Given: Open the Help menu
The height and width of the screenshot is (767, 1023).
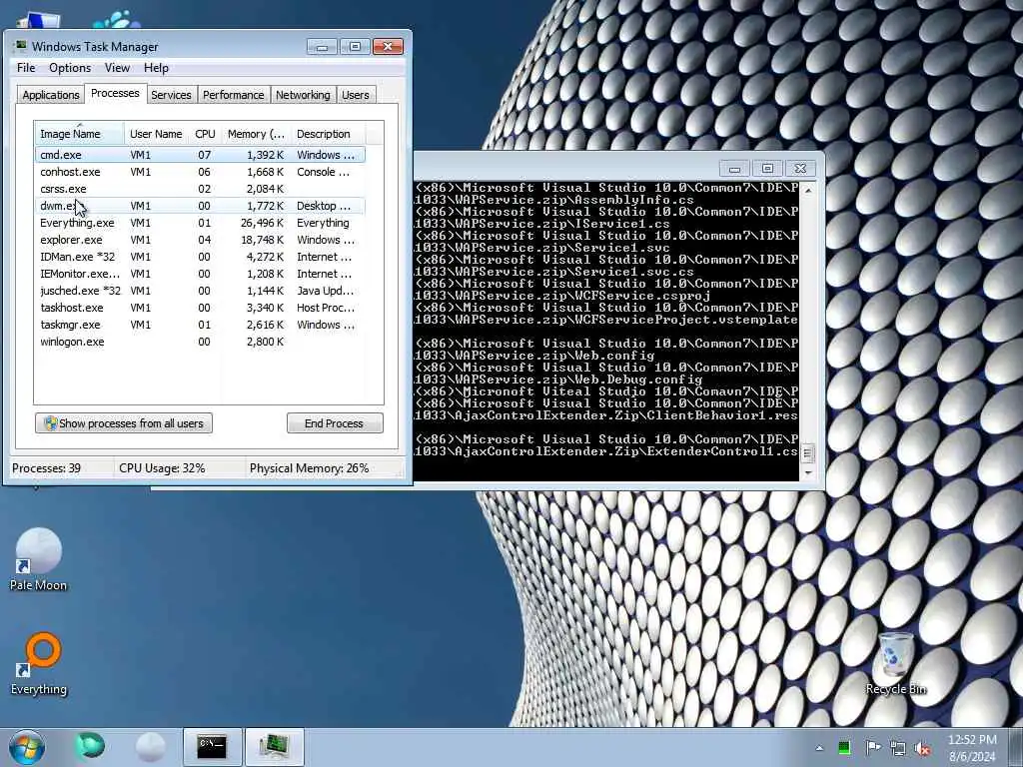Looking at the screenshot, I should point(156,68).
